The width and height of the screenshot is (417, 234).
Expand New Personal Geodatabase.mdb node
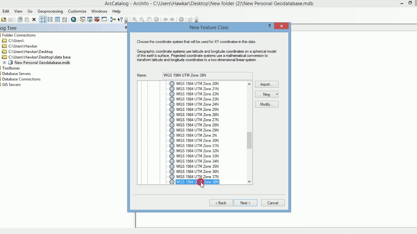(4, 62)
